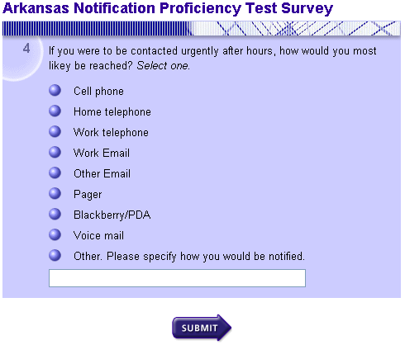Pick the Blackberry/PDA radio button
The image size is (405, 345).
tap(55, 214)
